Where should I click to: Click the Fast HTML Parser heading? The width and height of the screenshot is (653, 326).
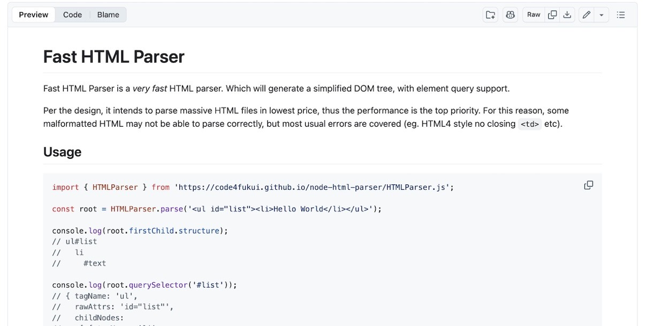114,57
